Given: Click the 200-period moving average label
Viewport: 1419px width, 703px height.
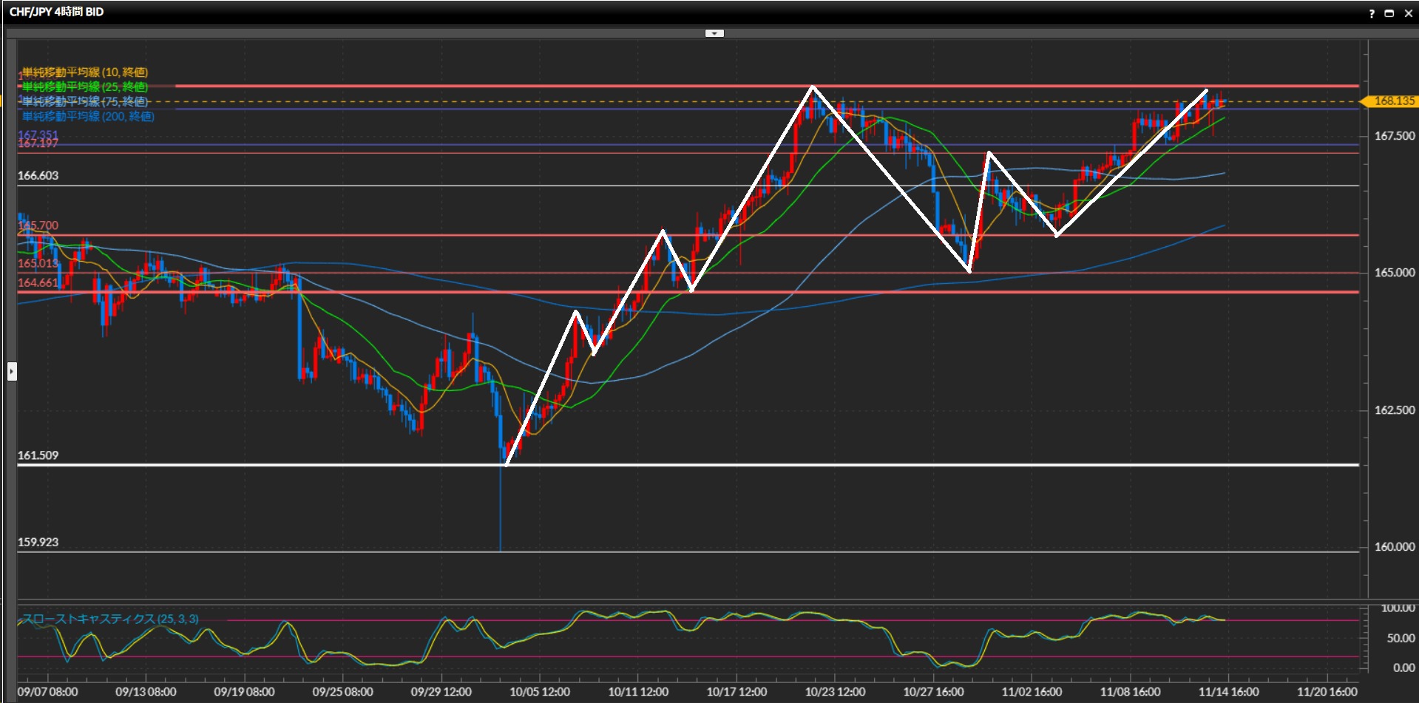Looking at the screenshot, I should pos(88,116).
